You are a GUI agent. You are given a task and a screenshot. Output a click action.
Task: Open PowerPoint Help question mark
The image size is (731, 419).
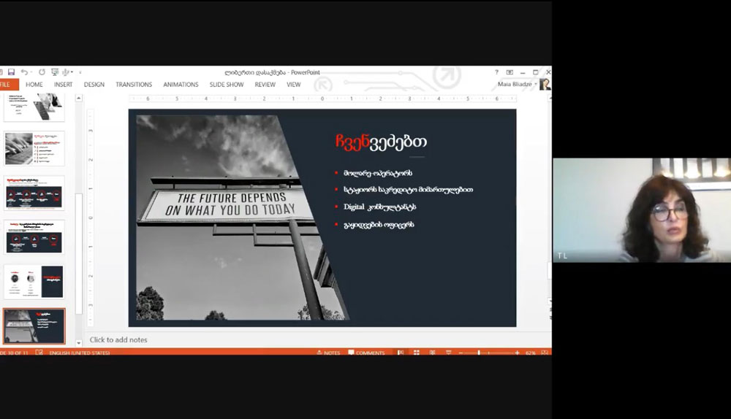tap(496, 72)
